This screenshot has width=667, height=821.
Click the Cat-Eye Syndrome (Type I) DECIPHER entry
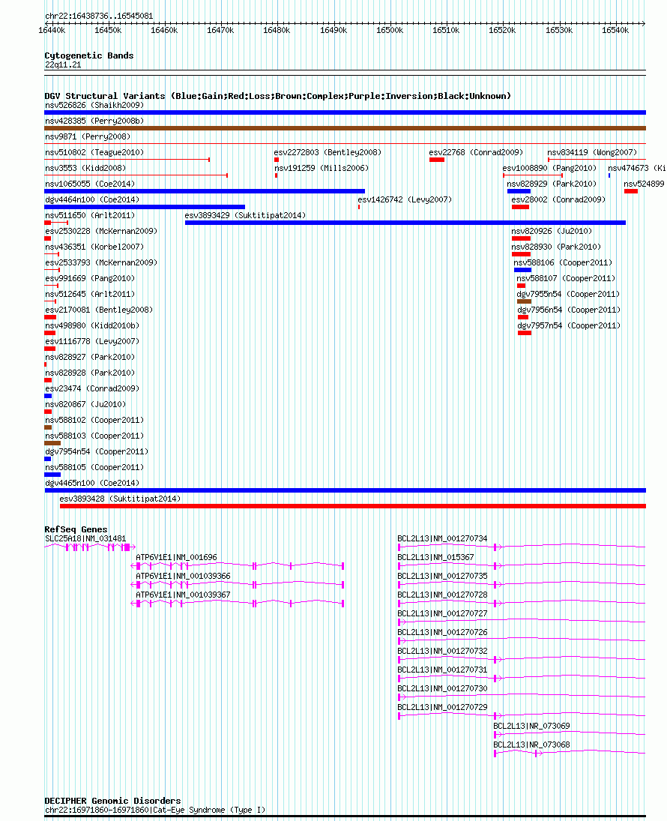pyautogui.click(x=155, y=810)
